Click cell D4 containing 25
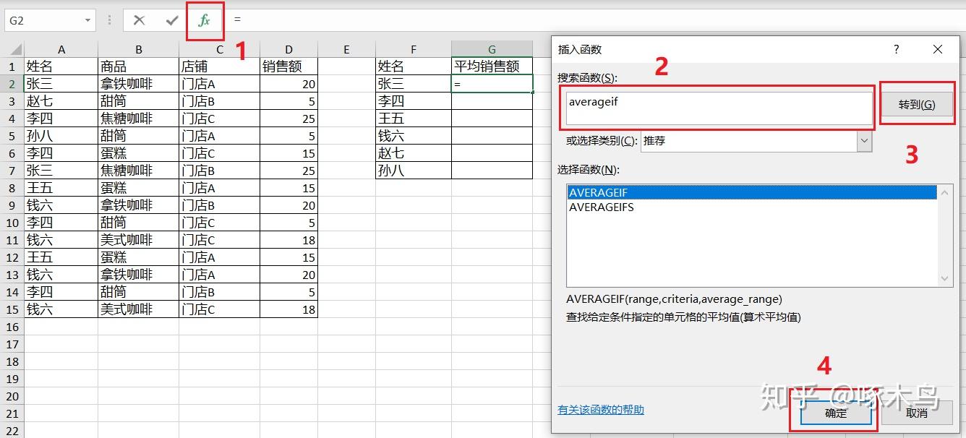 (289, 119)
